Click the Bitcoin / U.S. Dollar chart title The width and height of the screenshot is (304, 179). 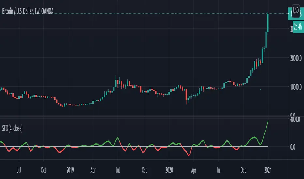pos(27,12)
